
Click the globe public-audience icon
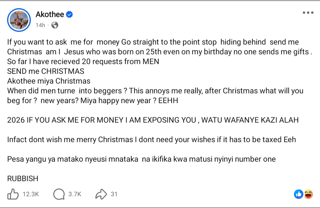pos(55,25)
